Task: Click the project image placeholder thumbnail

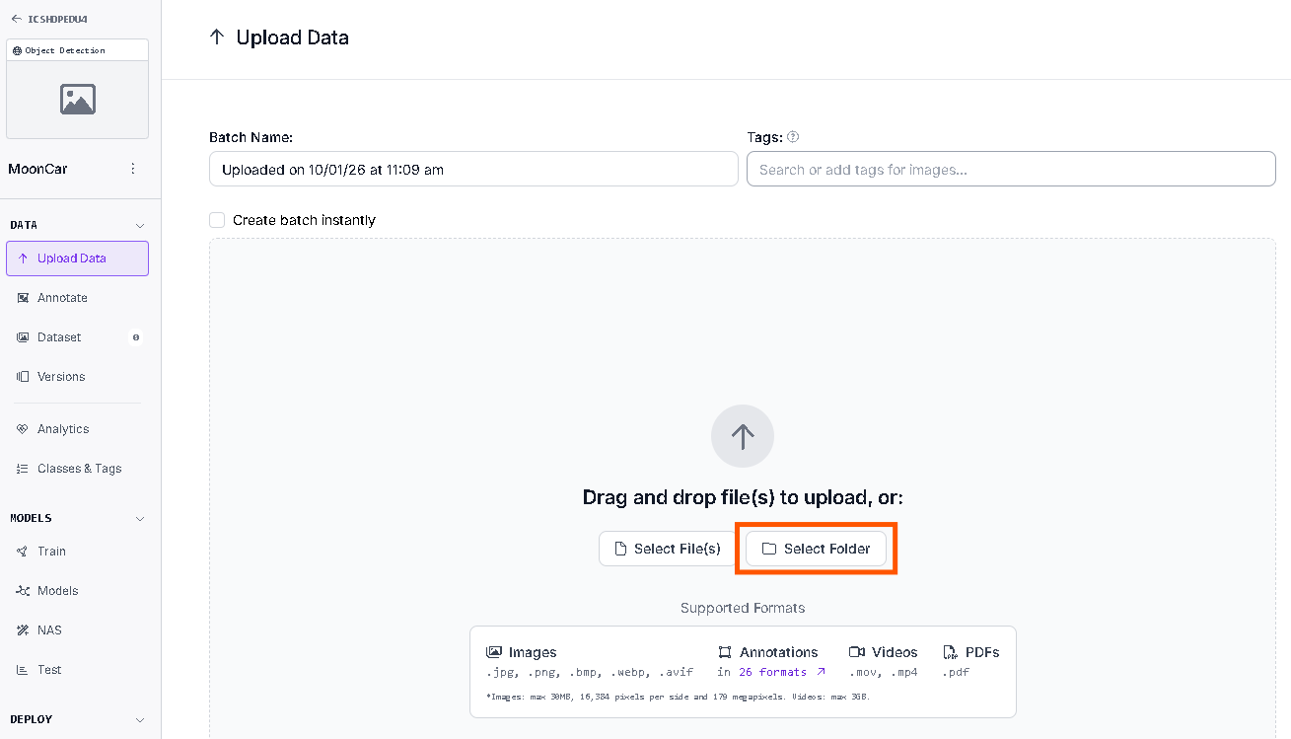Action: click(78, 100)
